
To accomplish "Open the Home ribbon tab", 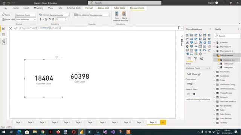I will 16,8.
